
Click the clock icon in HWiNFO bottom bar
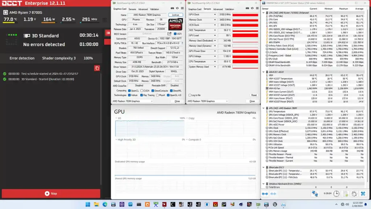tap(336, 193)
